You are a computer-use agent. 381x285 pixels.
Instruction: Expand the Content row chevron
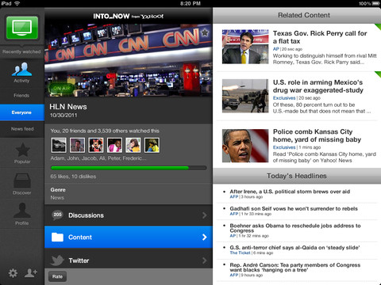[205, 237]
